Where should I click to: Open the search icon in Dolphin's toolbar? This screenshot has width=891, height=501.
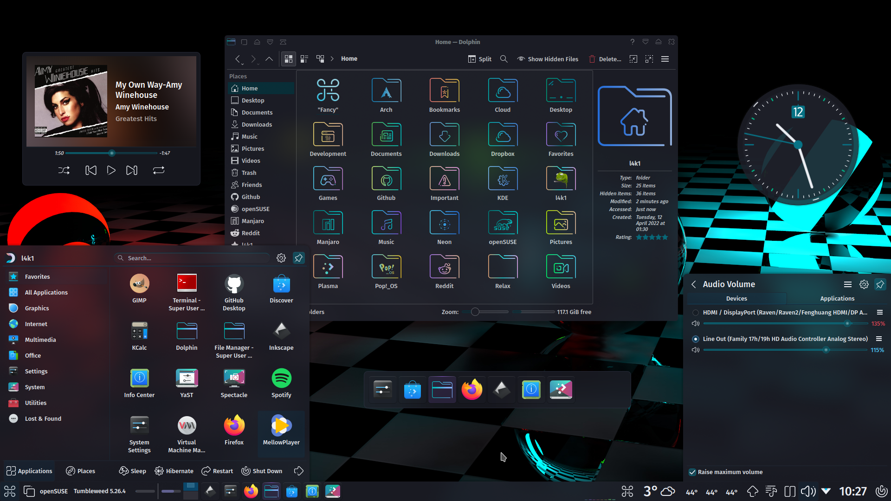point(504,59)
